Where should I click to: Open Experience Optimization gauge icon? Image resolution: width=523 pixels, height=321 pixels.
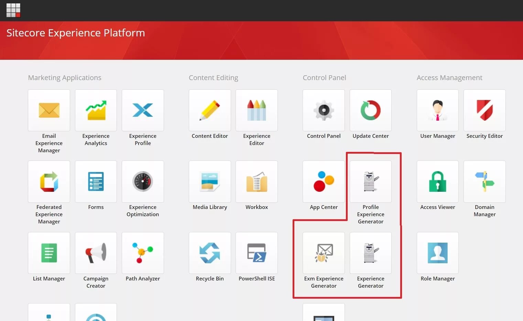[143, 181]
